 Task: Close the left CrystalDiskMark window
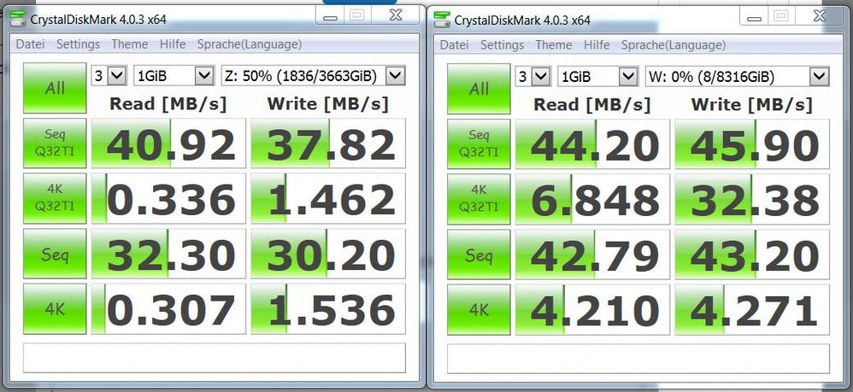pyautogui.click(x=396, y=15)
